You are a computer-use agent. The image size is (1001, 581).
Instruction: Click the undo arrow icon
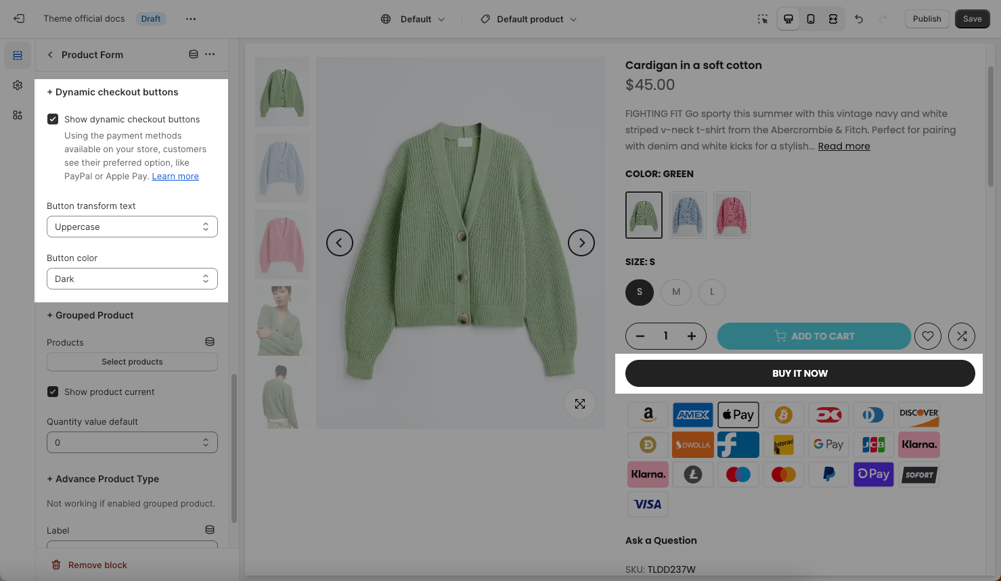pyautogui.click(x=859, y=19)
